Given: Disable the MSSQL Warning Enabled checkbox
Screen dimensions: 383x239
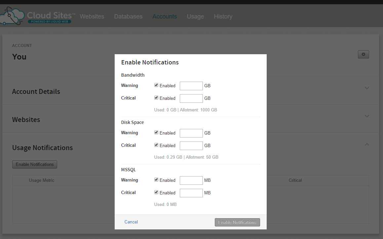Looking at the screenshot, I should click(x=156, y=179).
